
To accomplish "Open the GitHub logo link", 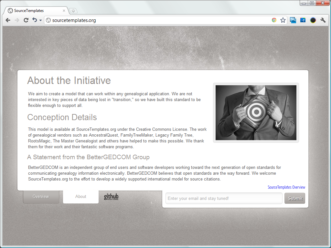I will coord(111,197).
